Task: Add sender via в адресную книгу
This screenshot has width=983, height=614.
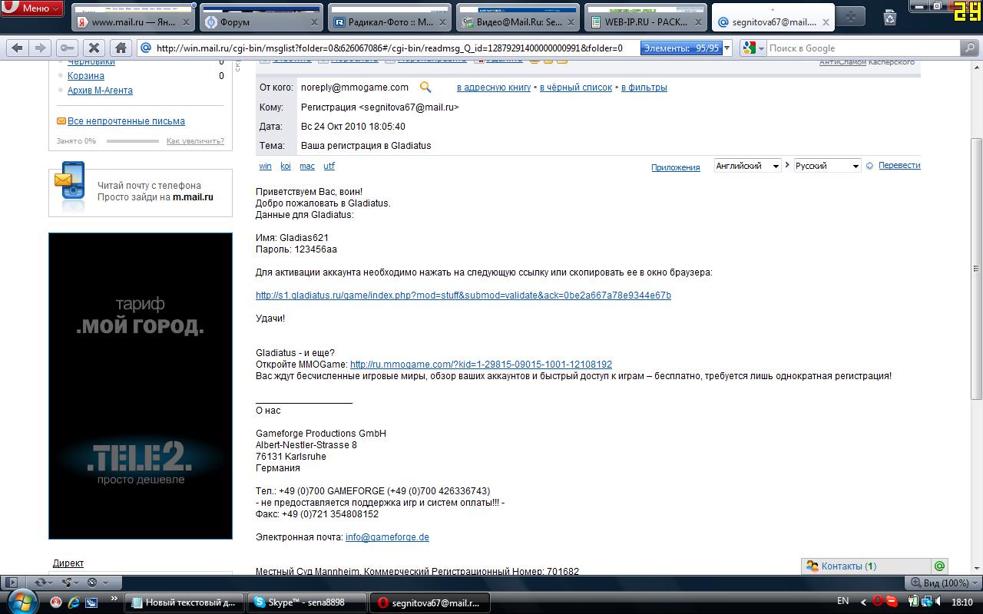Action: (494, 87)
